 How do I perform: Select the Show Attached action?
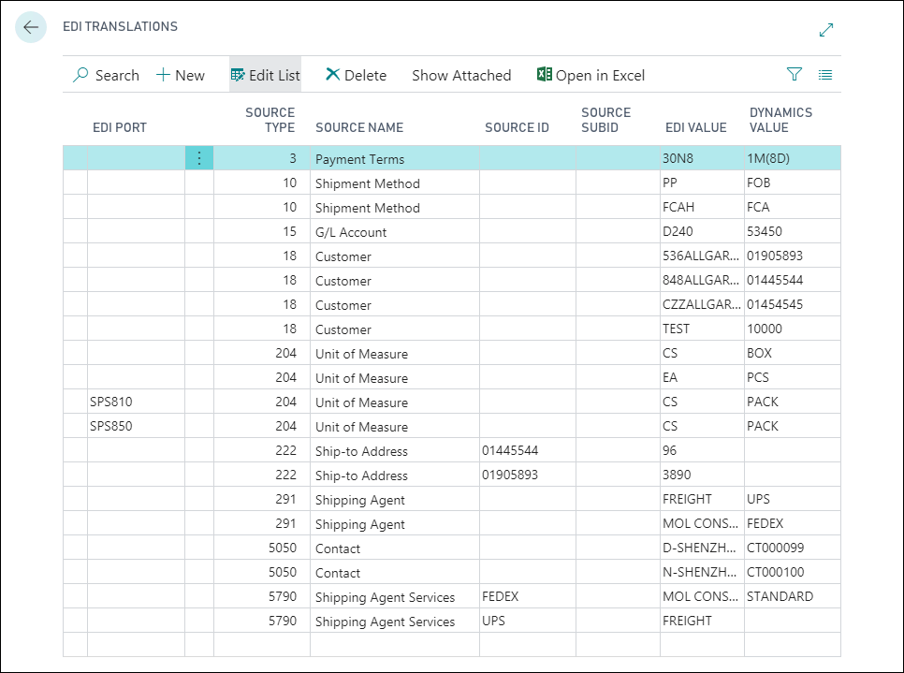click(x=461, y=75)
